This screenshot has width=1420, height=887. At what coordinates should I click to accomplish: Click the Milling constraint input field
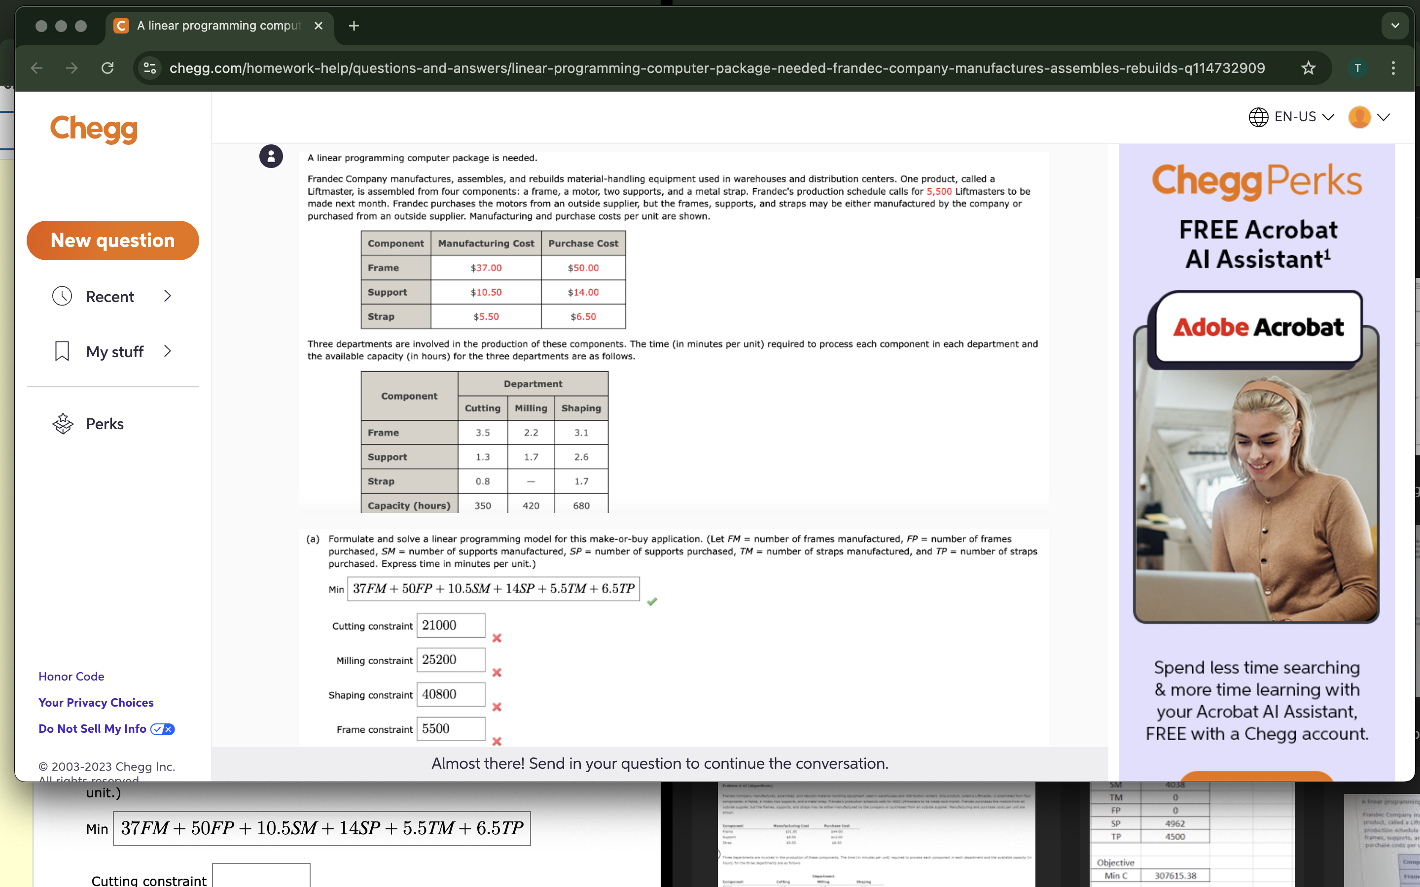point(450,660)
